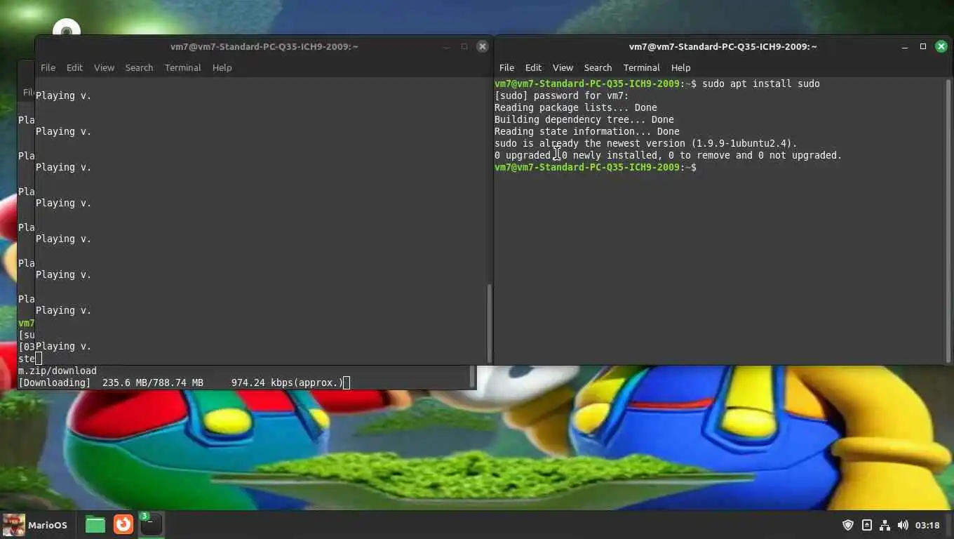Viewport: 954px width, 539px height.
Task: Open the shield security tray icon
Action: tap(847, 525)
